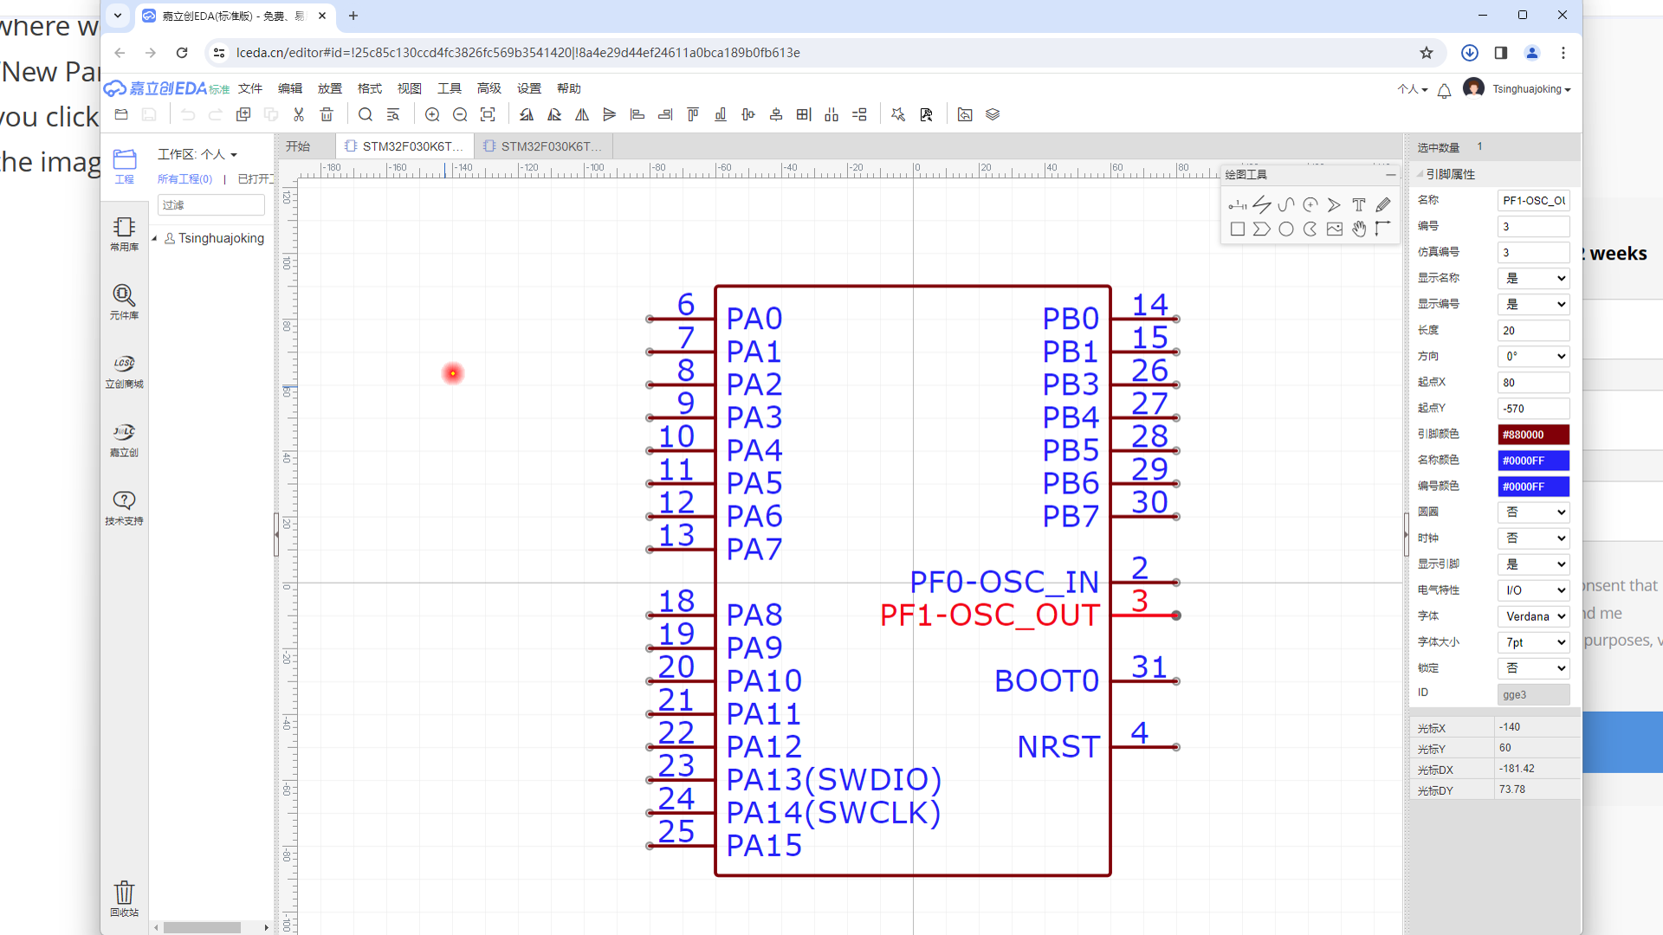
Task: Click the Zoom In toolbar icon
Action: coord(432,114)
